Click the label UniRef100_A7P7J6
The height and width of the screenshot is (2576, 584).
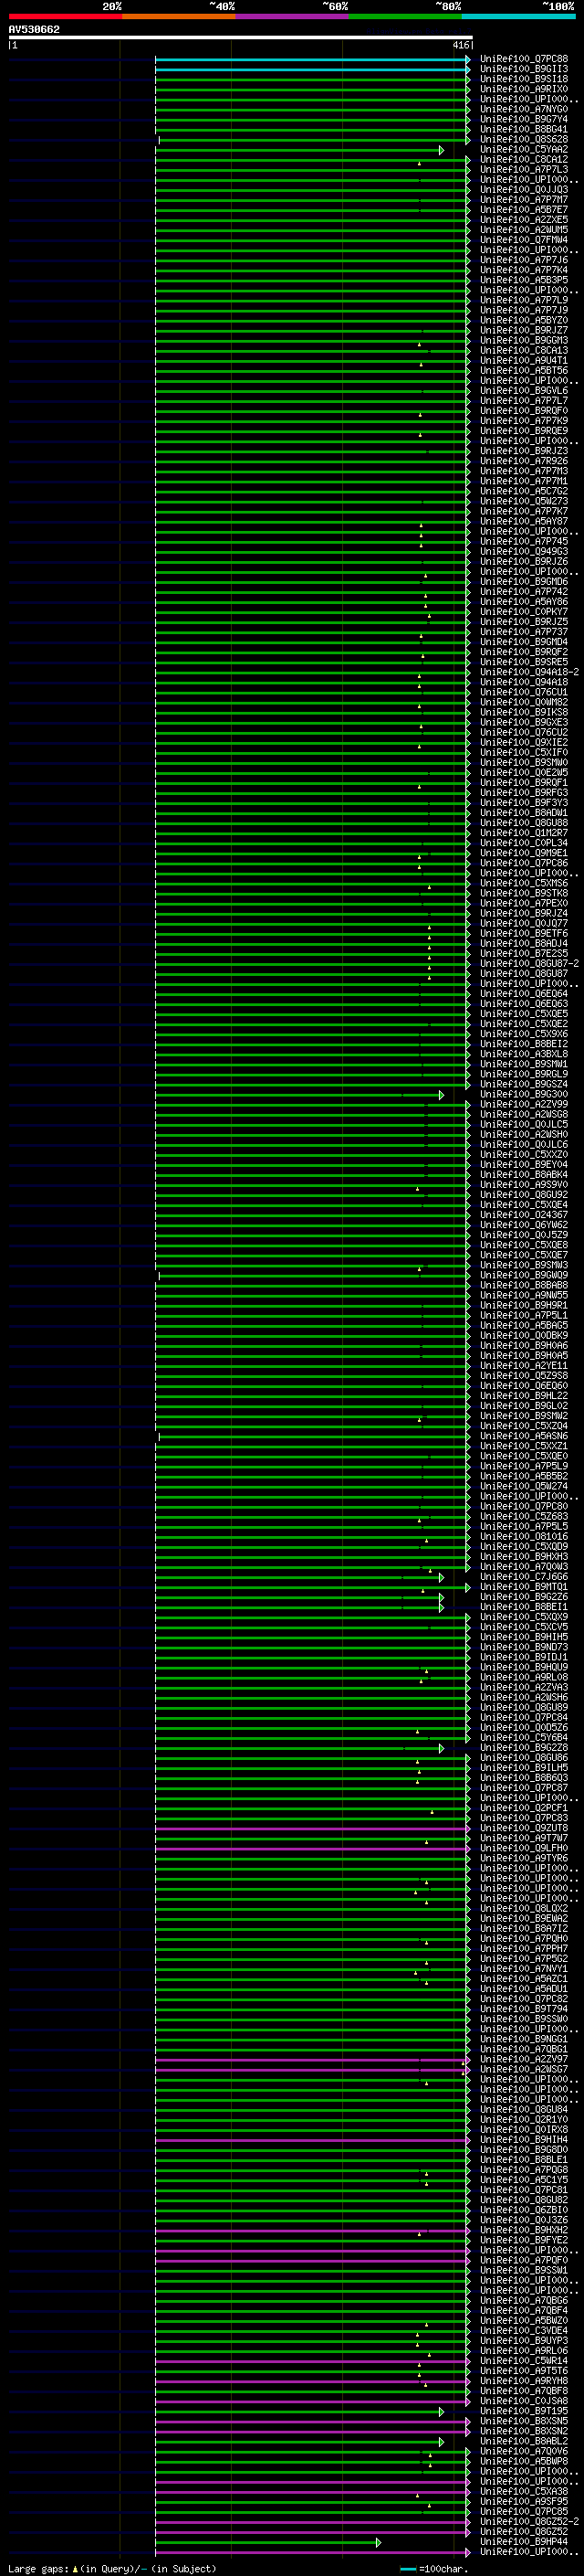[524, 260]
